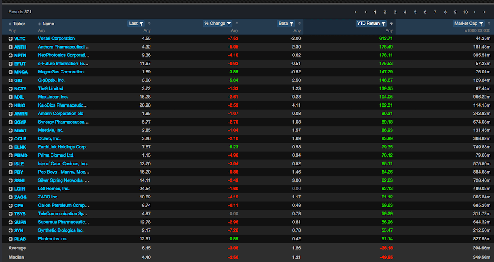Expand the ZAGG row plus icon
This screenshot has height=262, width=494.
[x=11, y=197]
